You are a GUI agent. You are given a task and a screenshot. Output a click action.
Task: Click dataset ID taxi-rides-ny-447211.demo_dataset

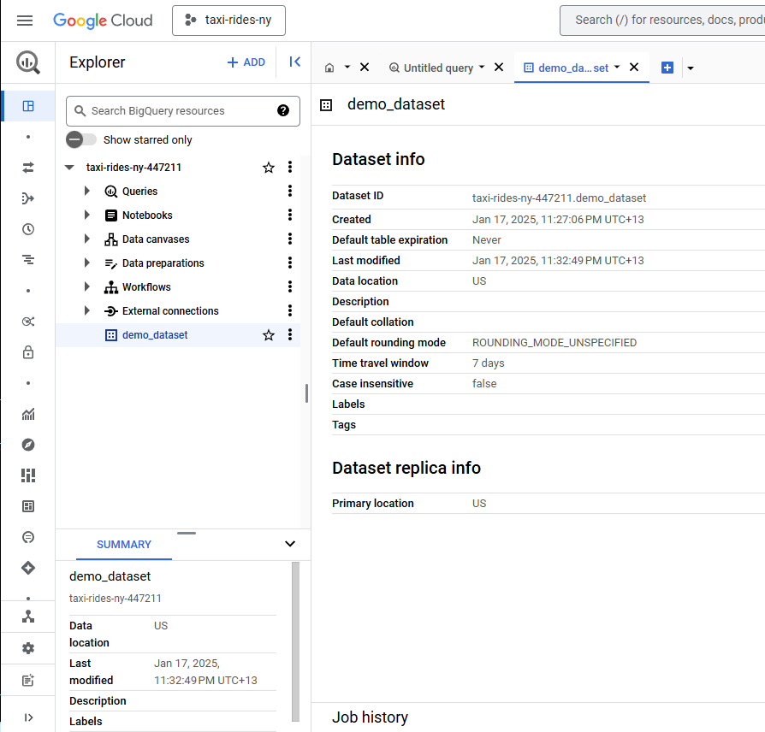click(x=559, y=198)
